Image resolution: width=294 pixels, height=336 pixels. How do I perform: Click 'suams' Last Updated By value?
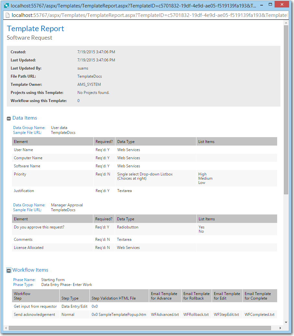pos(83,68)
